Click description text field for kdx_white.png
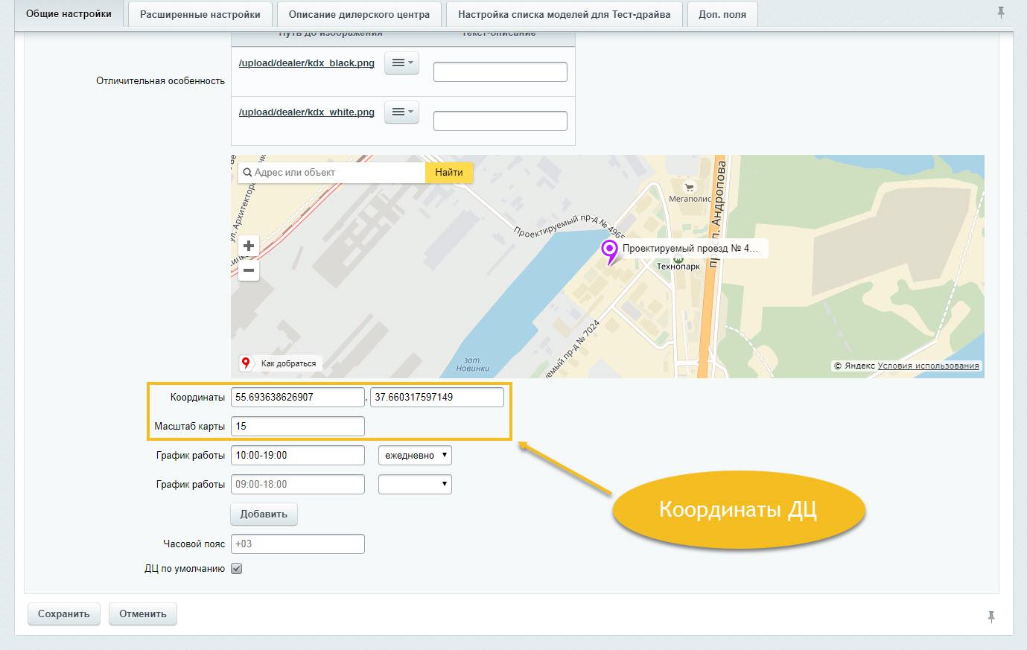The image size is (1027, 650). click(x=500, y=121)
